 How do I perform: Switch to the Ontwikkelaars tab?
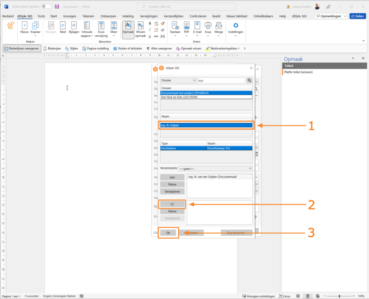(x=263, y=16)
